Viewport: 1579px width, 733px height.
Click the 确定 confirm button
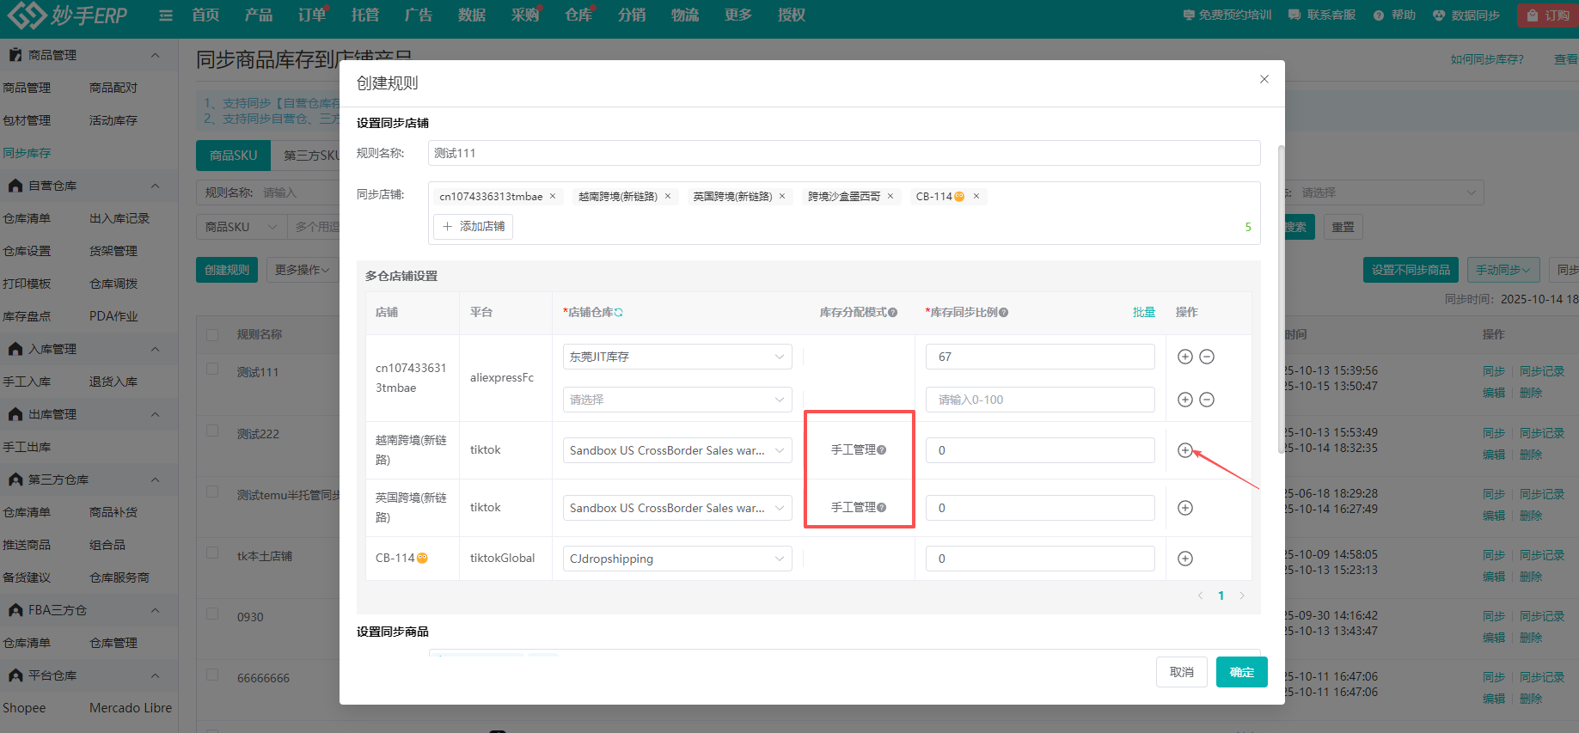(1241, 672)
